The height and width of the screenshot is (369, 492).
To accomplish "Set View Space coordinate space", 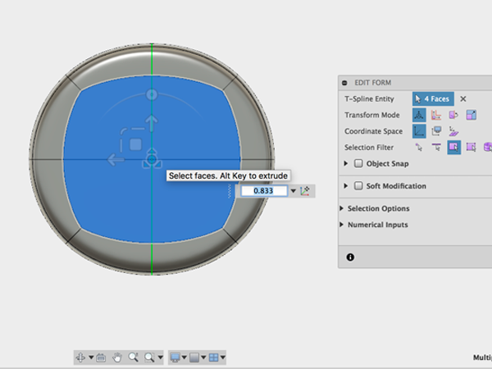I will 436,131.
